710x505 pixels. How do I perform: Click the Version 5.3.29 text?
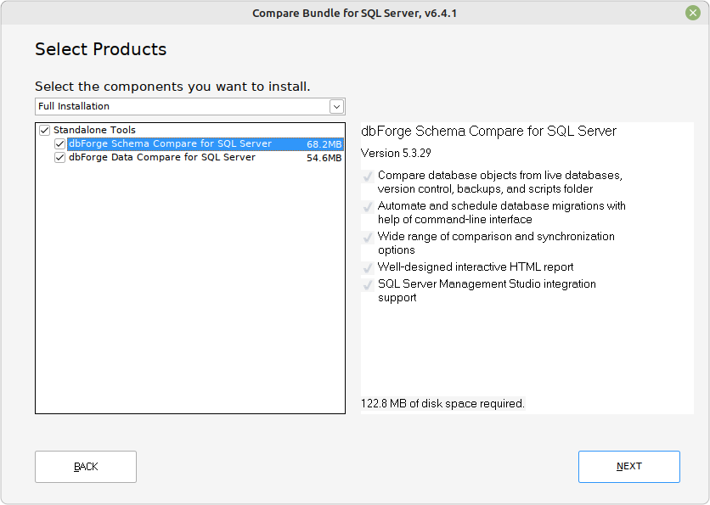396,153
